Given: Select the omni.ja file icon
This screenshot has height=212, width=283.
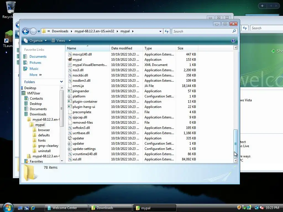Looking at the screenshot, I should click(x=70, y=86).
